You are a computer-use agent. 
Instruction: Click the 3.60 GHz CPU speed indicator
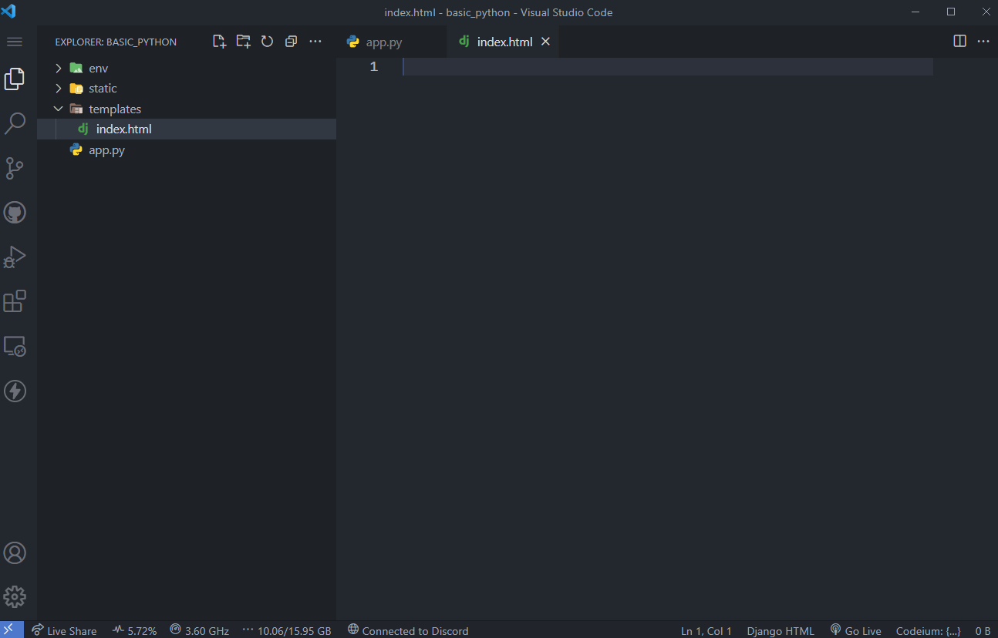pos(200,630)
